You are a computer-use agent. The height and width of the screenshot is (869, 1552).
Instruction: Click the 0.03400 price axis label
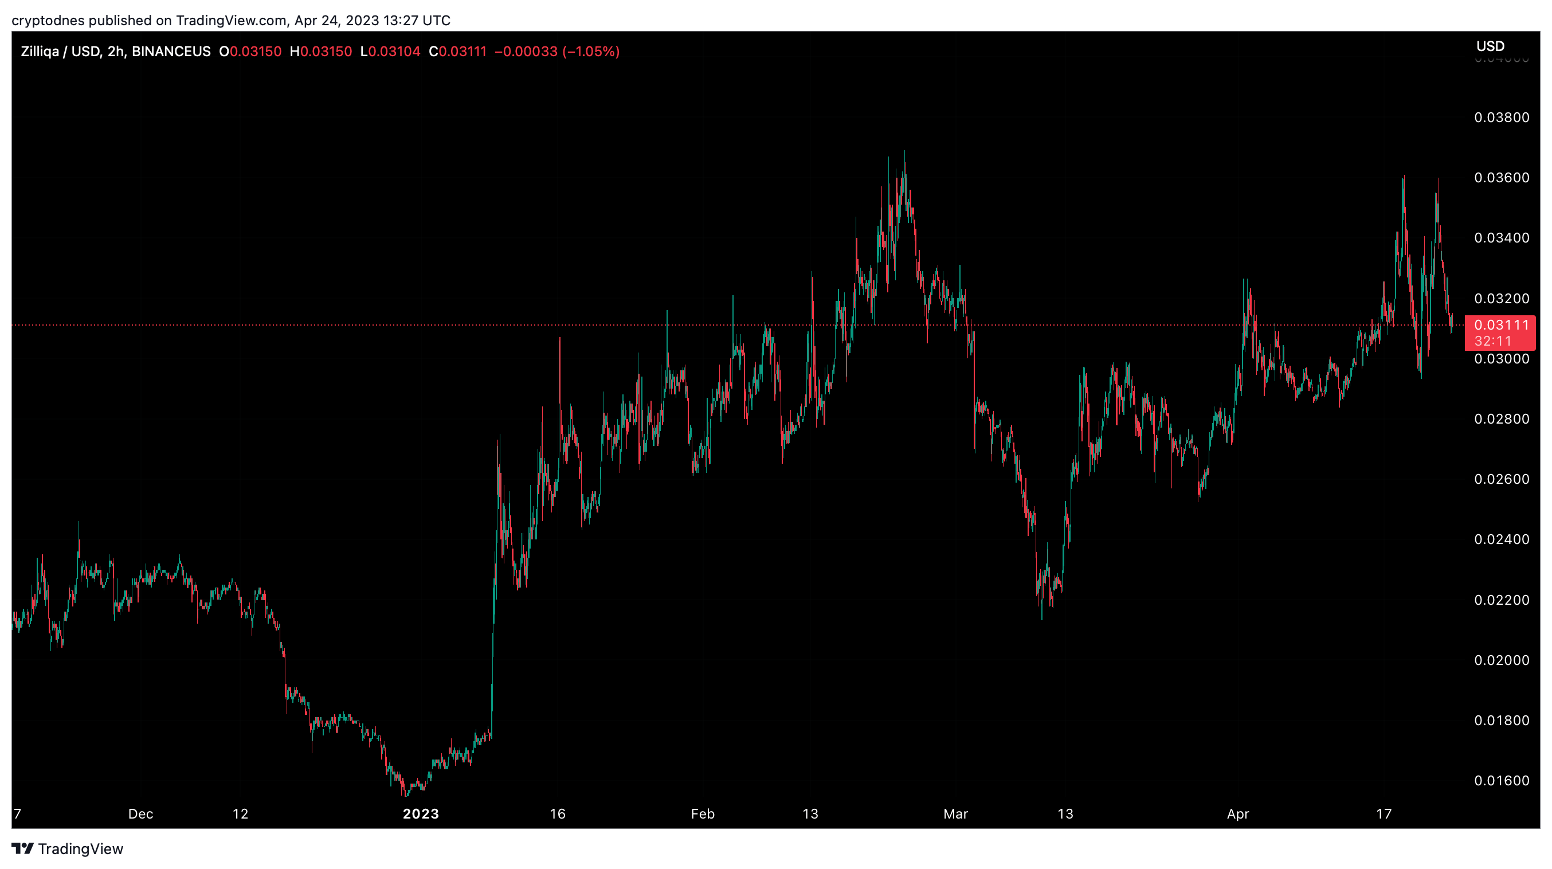(x=1502, y=238)
